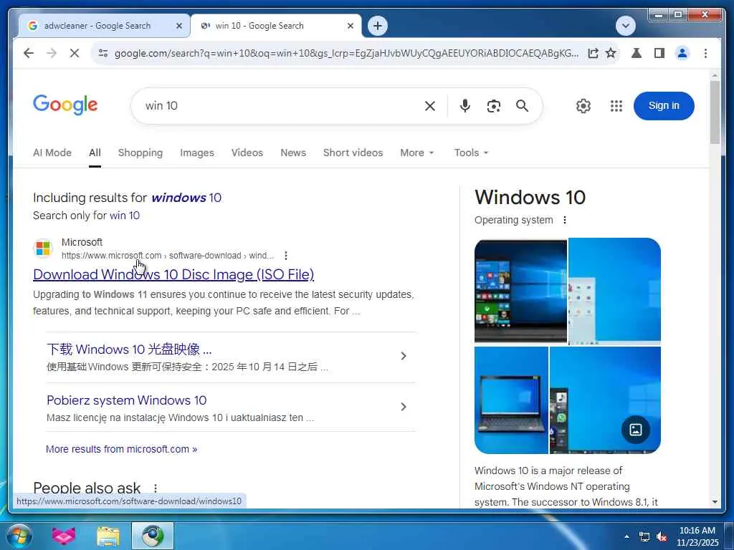Toggle the browser side panel
Image resolution: width=734 pixels, height=550 pixels.
[659, 53]
